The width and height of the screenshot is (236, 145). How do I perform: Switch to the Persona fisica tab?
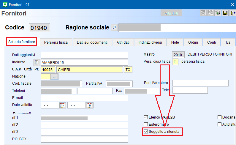[x=56, y=42]
